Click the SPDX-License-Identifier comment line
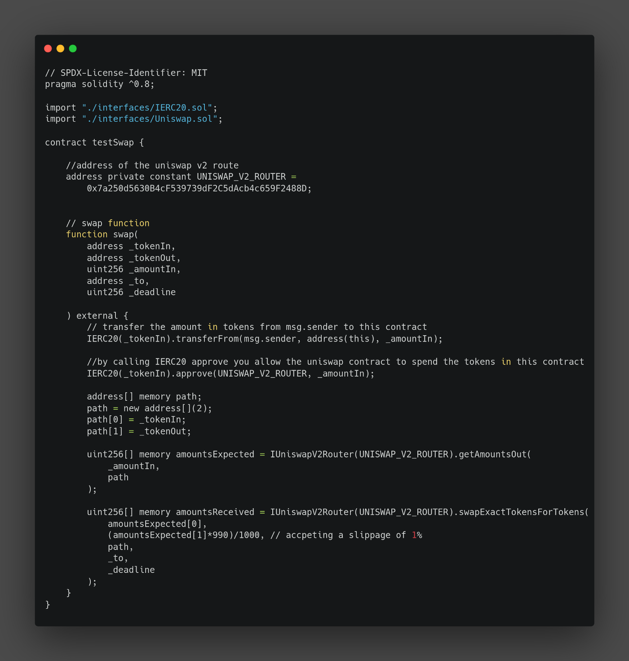 [126, 73]
